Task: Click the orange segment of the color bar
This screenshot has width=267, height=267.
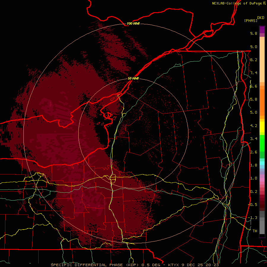Action: pyautogui.click(x=262, y=102)
